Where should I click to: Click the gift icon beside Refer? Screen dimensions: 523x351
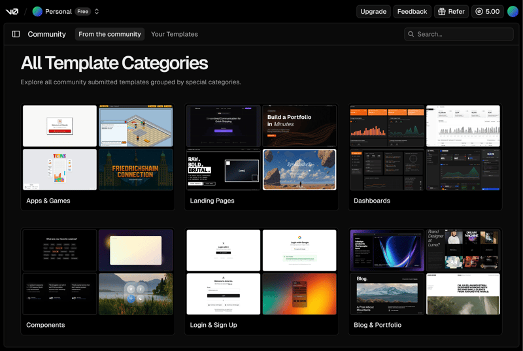(441, 11)
